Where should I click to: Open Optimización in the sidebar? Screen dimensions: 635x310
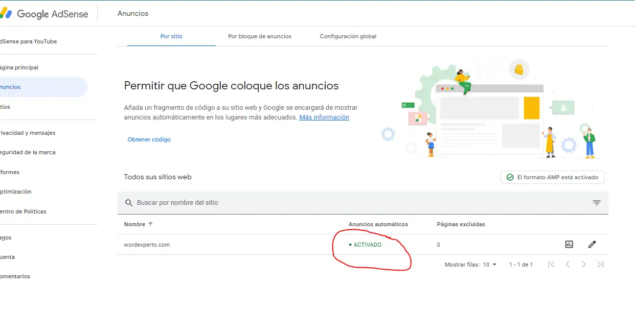pos(16,192)
